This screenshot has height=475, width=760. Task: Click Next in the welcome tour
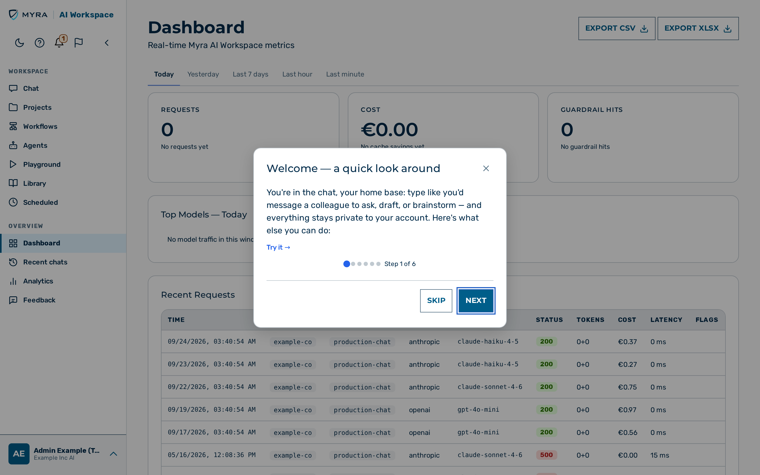[x=476, y=301]
